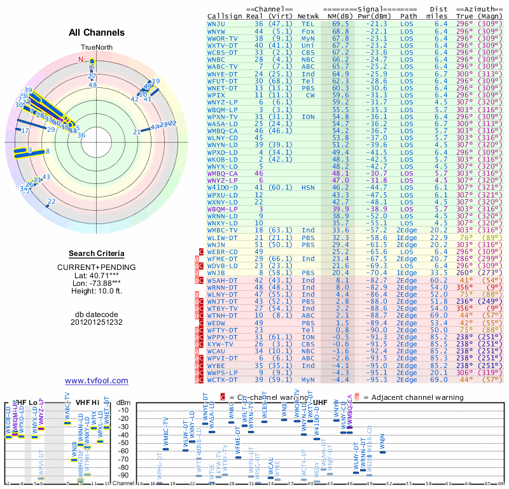Click the NM(dB) column header
The image size is (509, 489).
point(340,17)
